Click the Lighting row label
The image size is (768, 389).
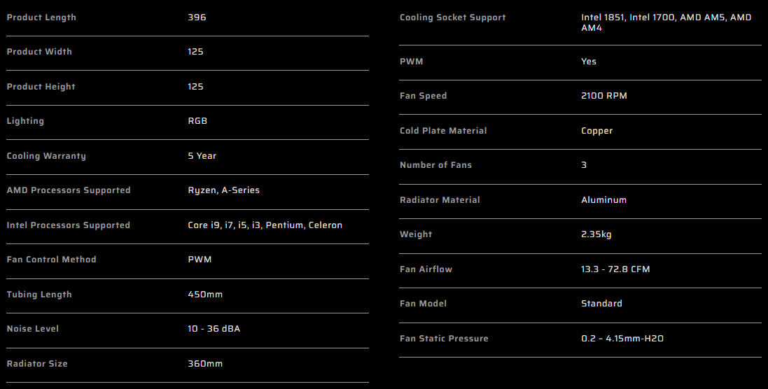pyautogui.click(x=25, y=121)
